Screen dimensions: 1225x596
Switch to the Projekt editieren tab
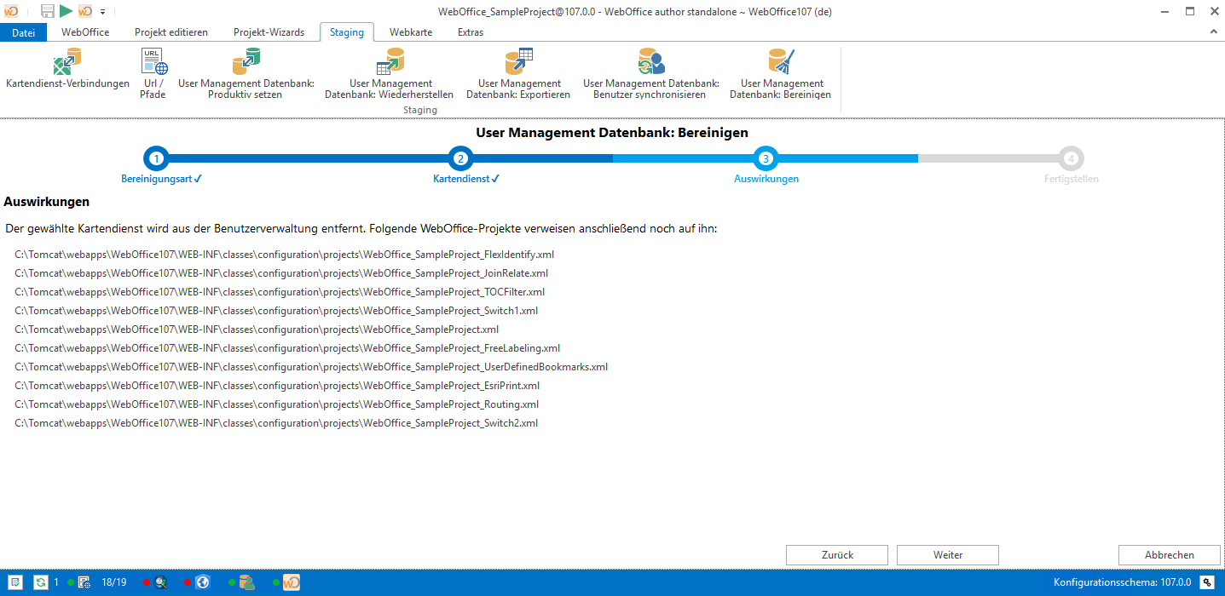[x=170, y=32]
